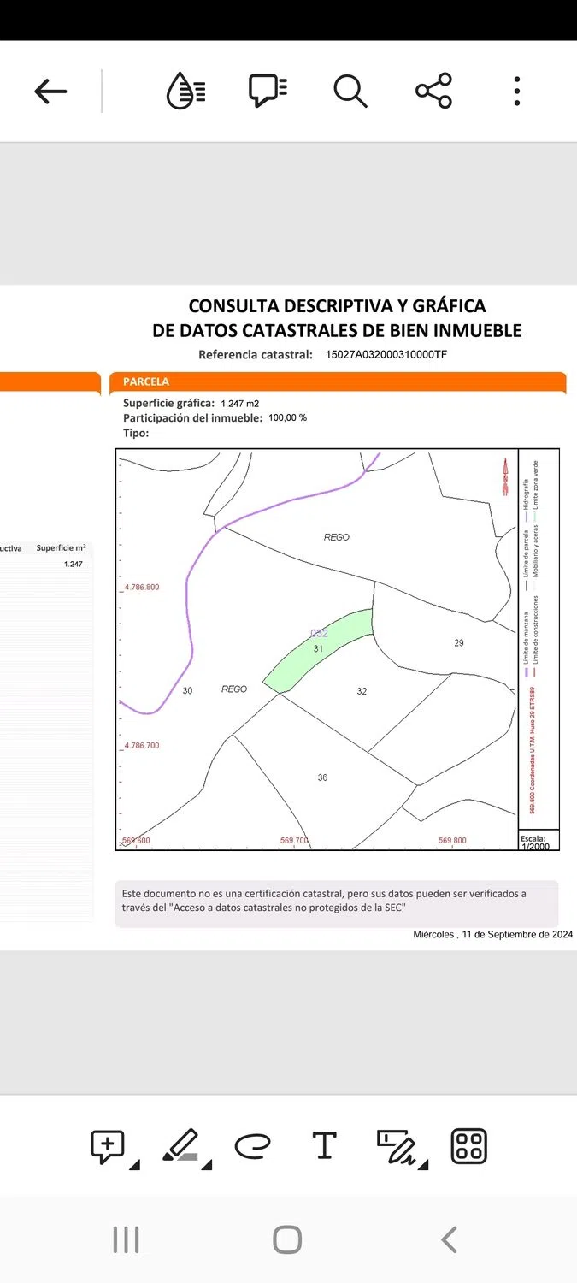Tap the cadastral reference 15027A032000310000TF
The image size is (577, 1283).
(386, 354)
